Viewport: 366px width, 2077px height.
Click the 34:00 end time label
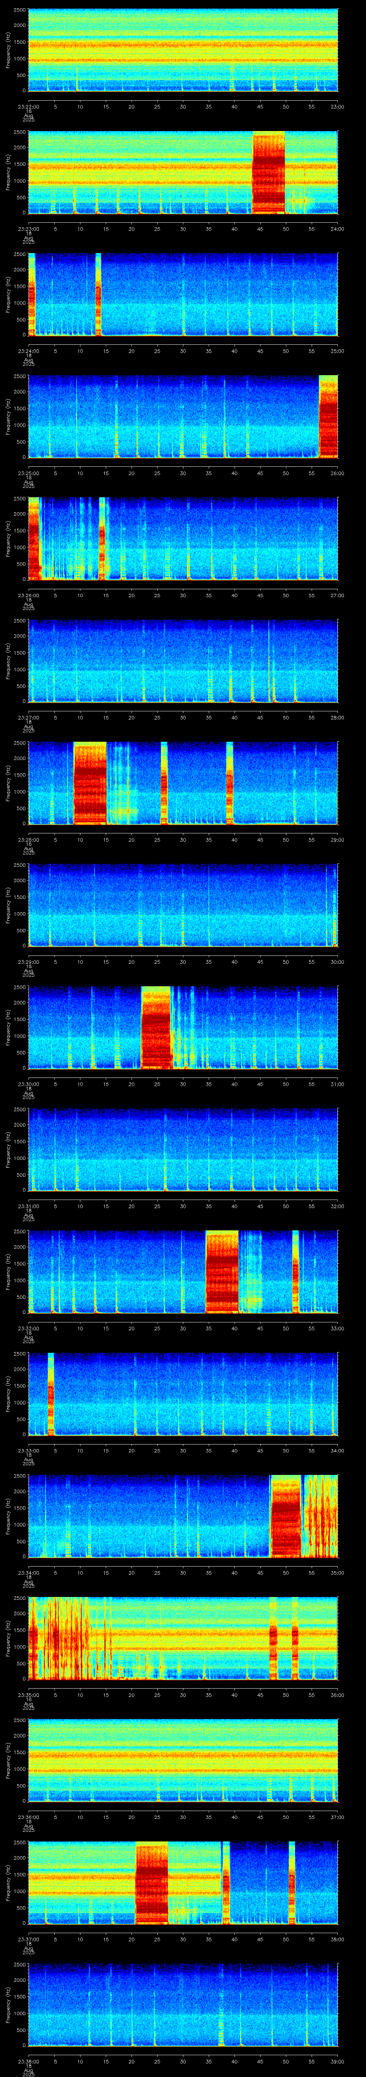coord(337,1451)
